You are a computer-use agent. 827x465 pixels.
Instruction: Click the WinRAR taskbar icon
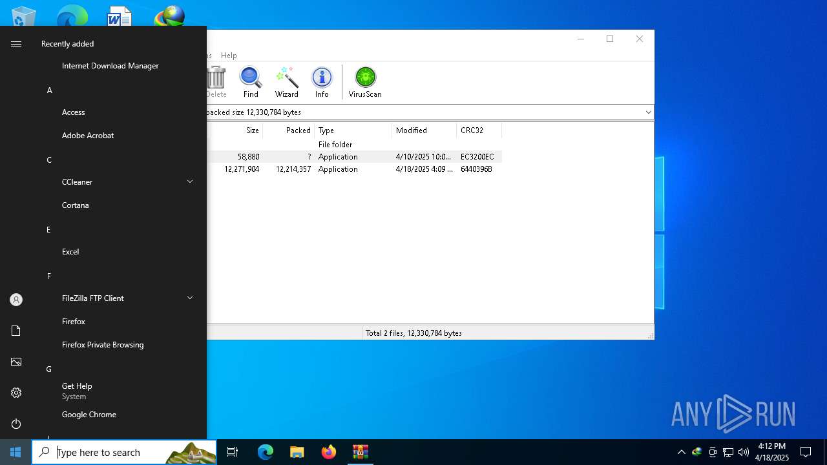(360, 452)
